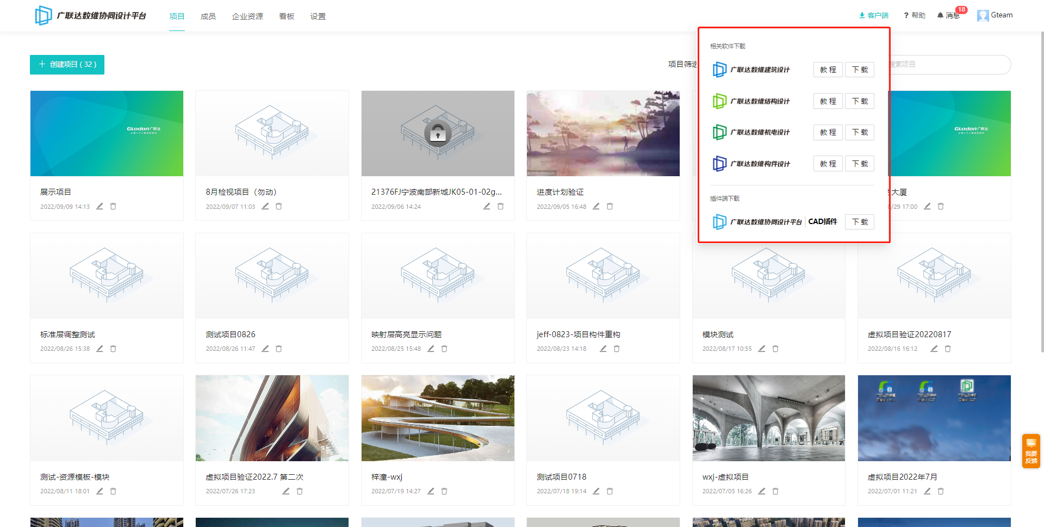
Task: Click the 我要反馈 feedback button
Action: (x=1031, y=451)
